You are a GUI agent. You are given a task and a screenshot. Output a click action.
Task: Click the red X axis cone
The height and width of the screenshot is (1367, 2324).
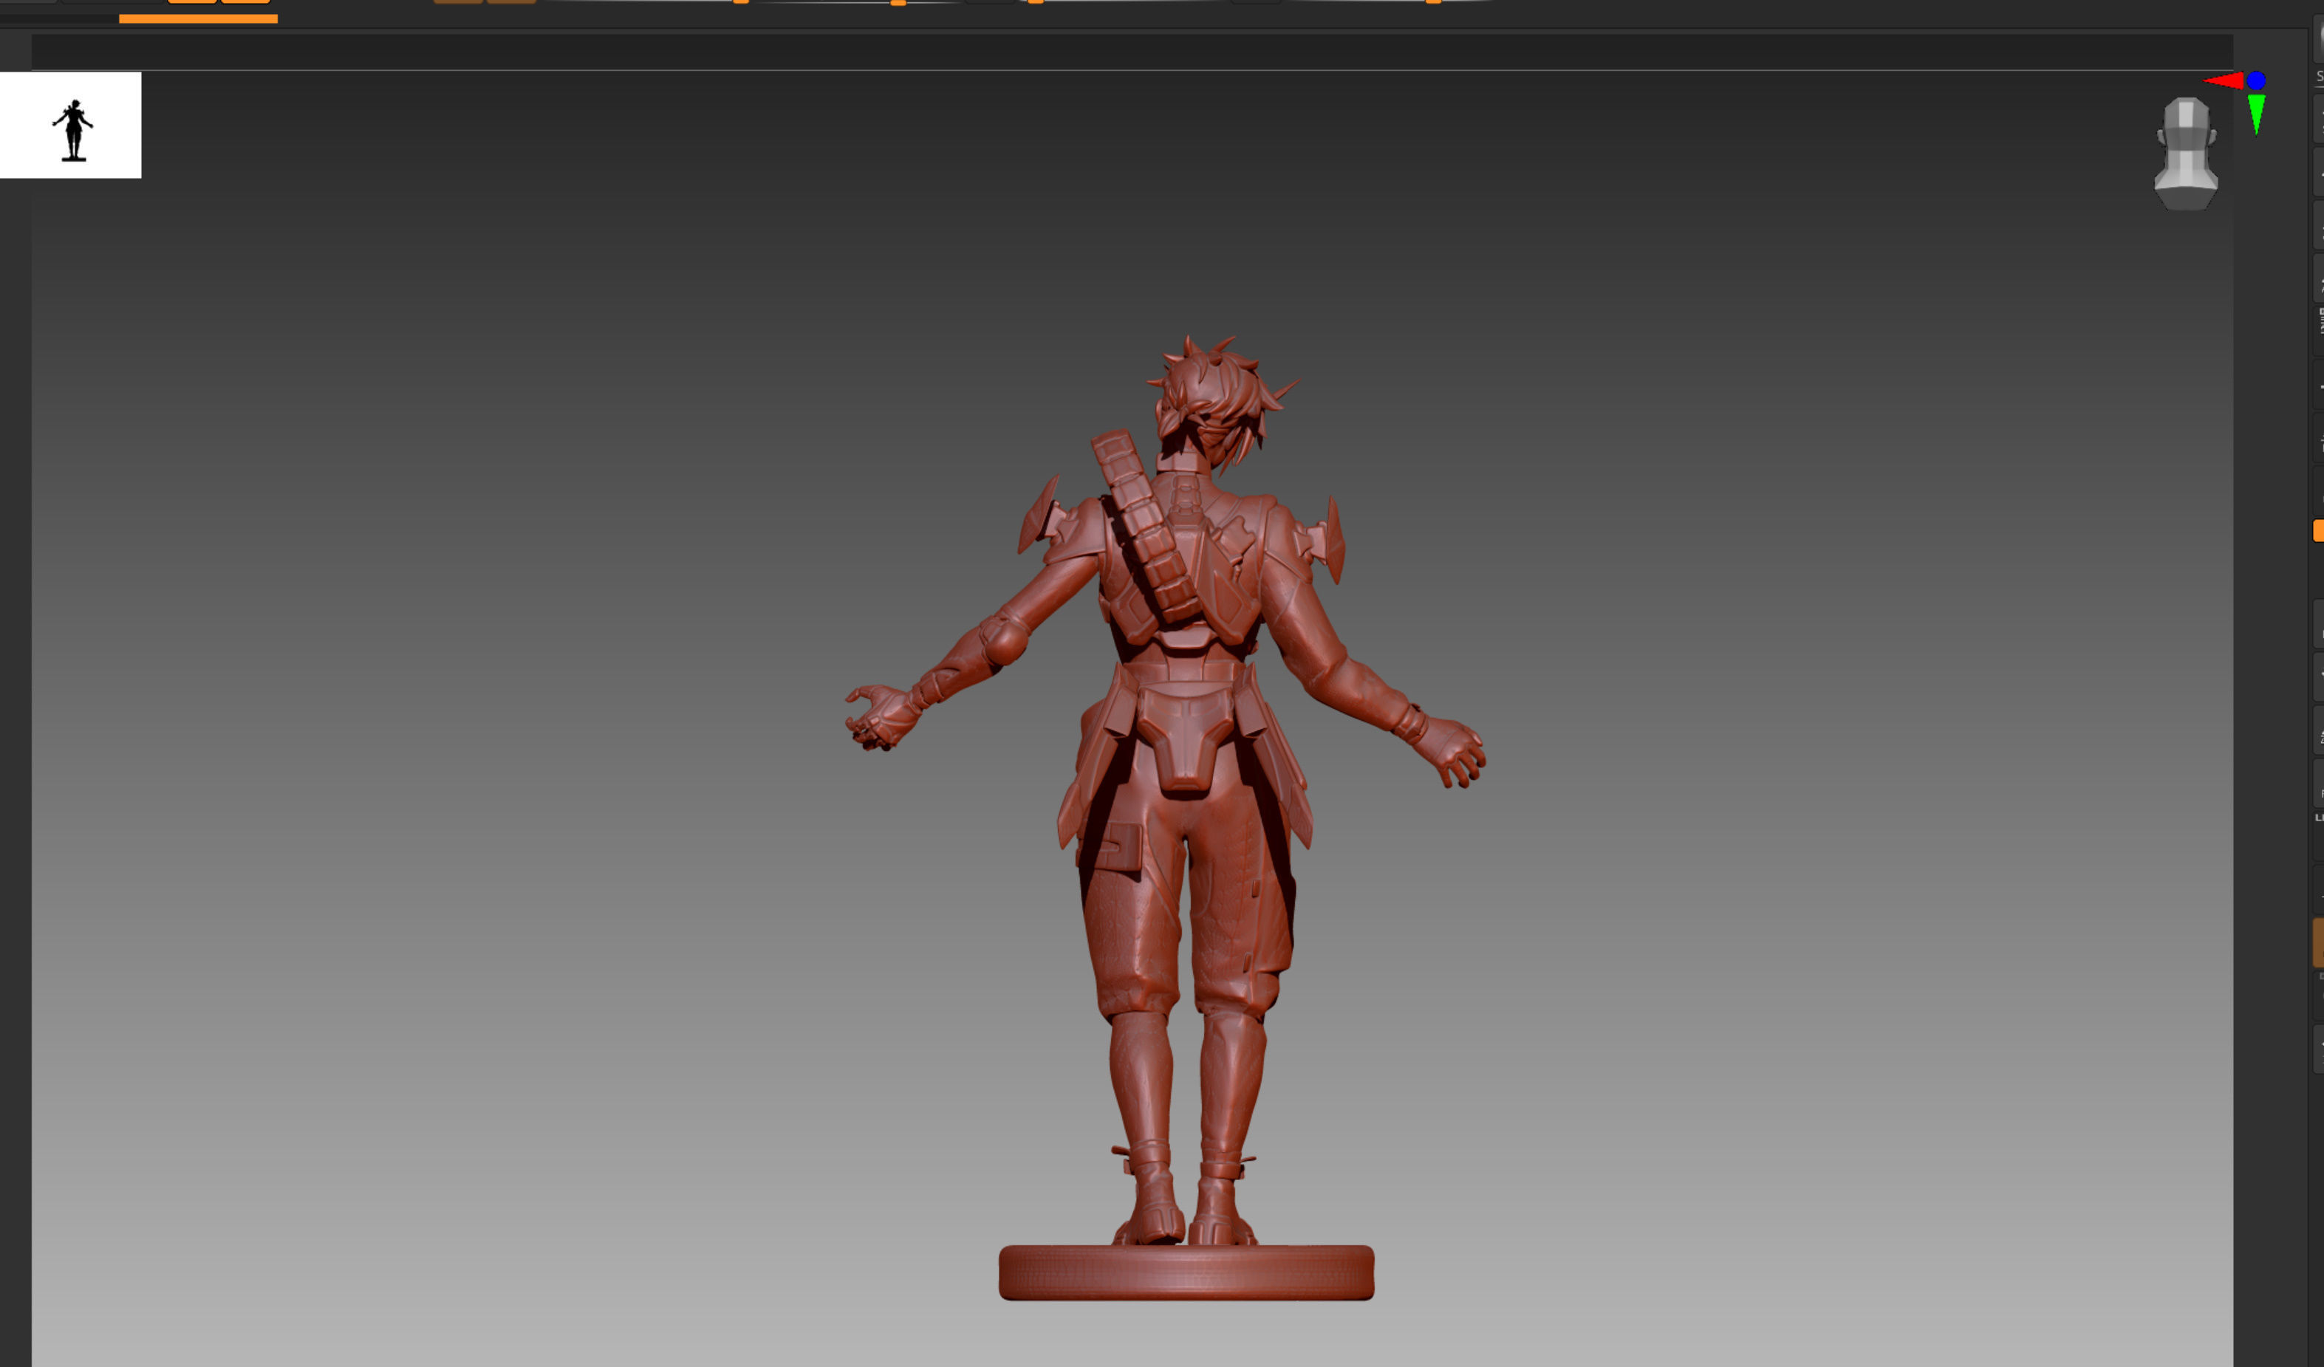click(2224, 81)
